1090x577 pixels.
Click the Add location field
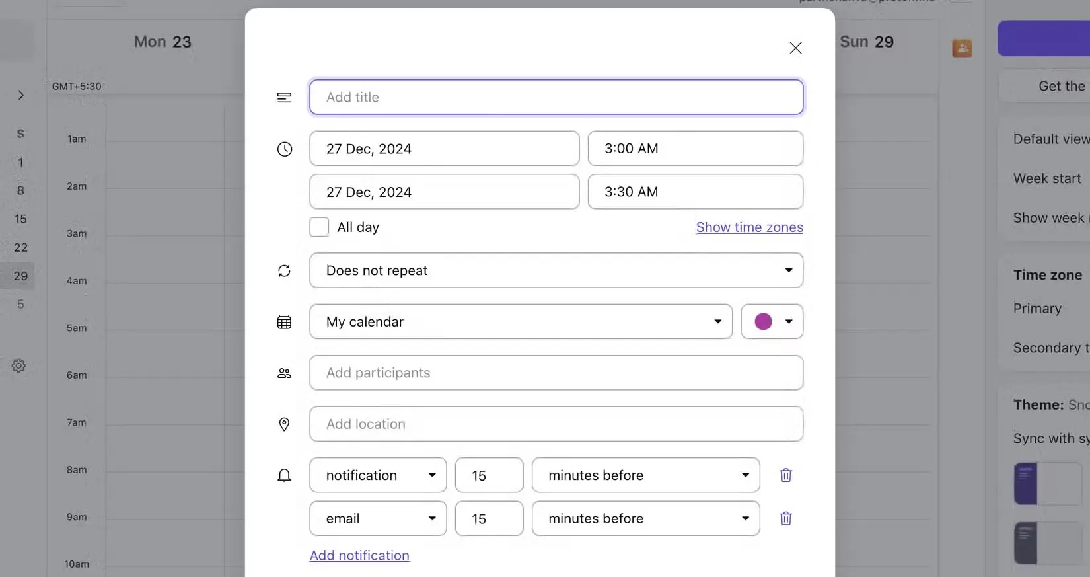pos(556,424)
